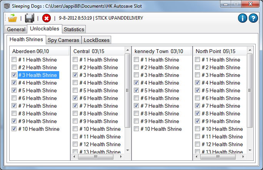Viewport: 263px width, 170px height.
Task: Click Central horizontal scrollbar right arrow
Action: pyautogui.click(x=121, y=157)
